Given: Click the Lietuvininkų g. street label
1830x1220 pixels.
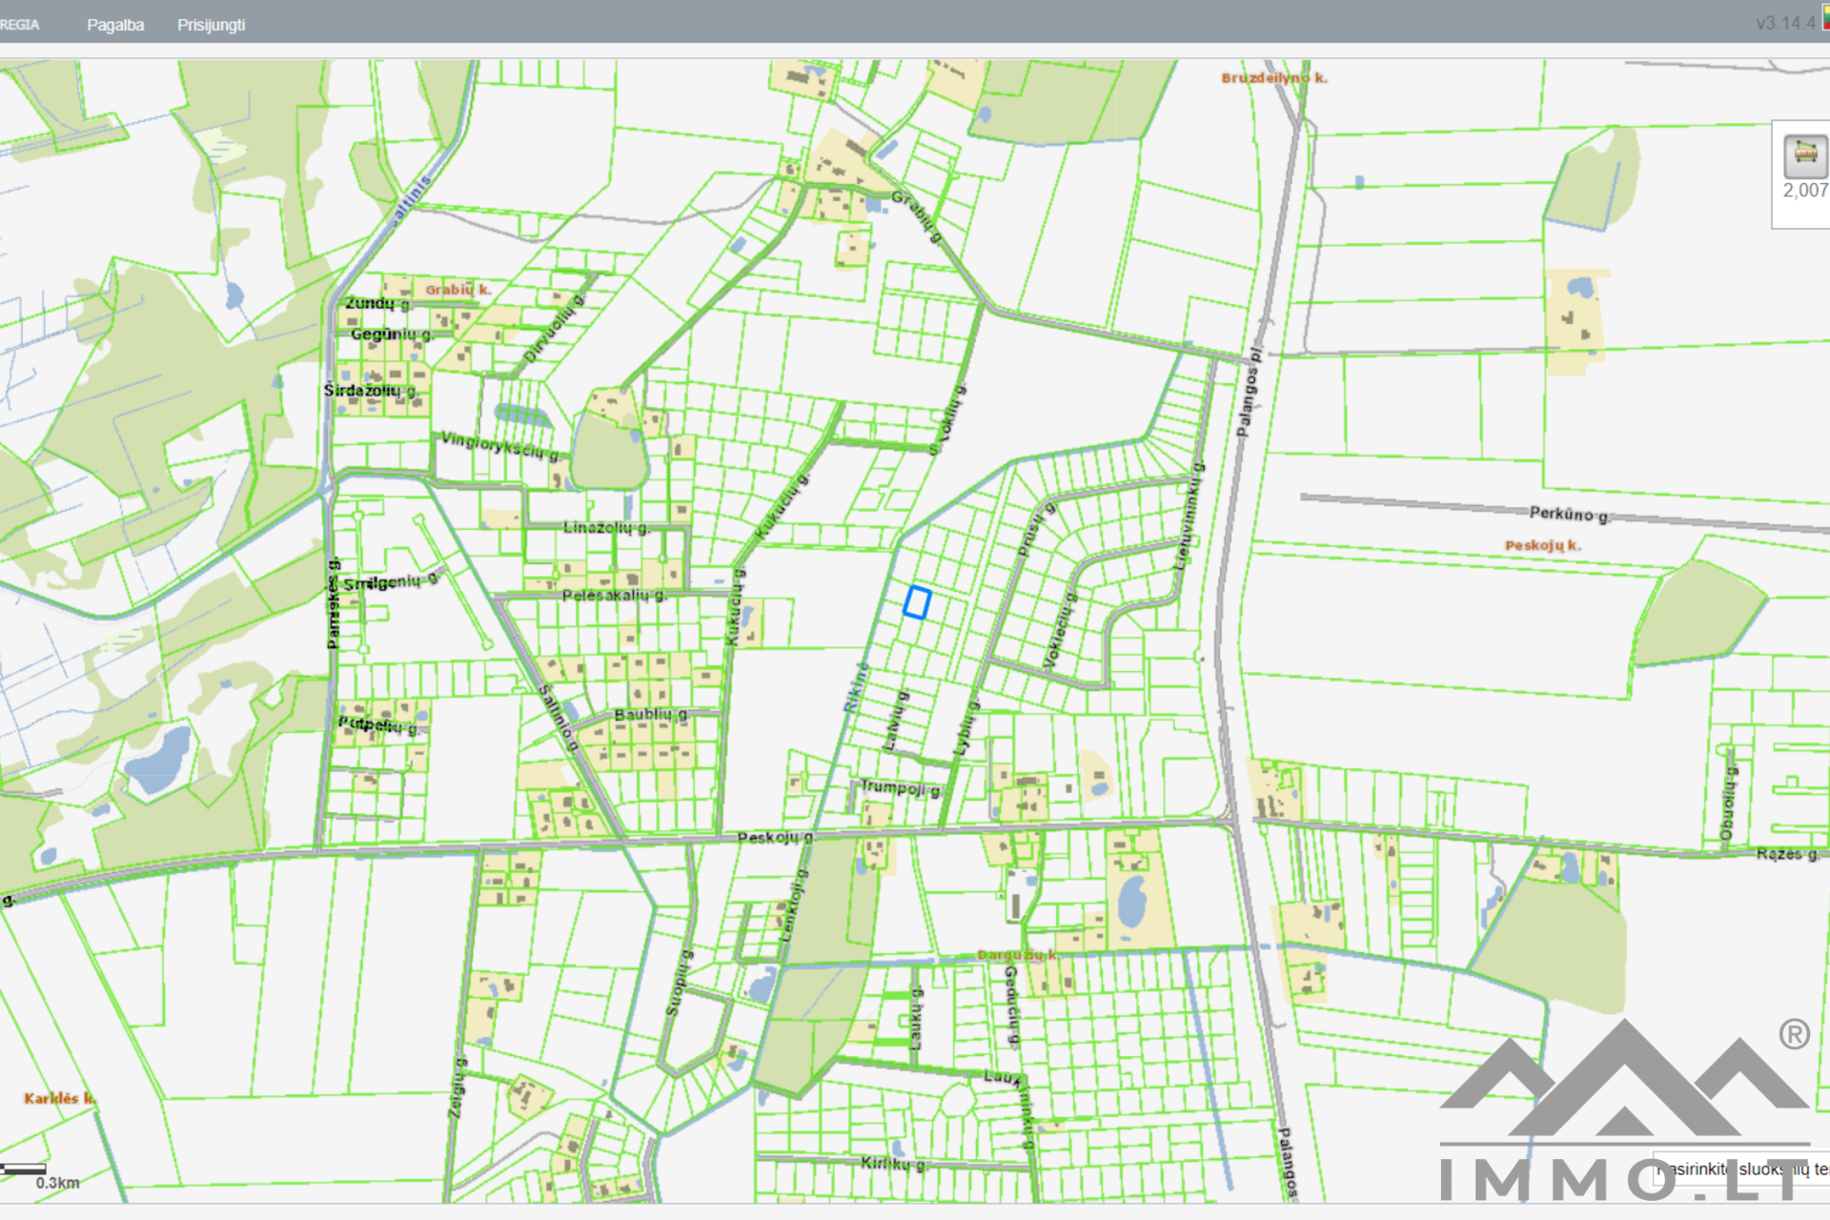Looking at the screenshot, I should [1190, 516].
